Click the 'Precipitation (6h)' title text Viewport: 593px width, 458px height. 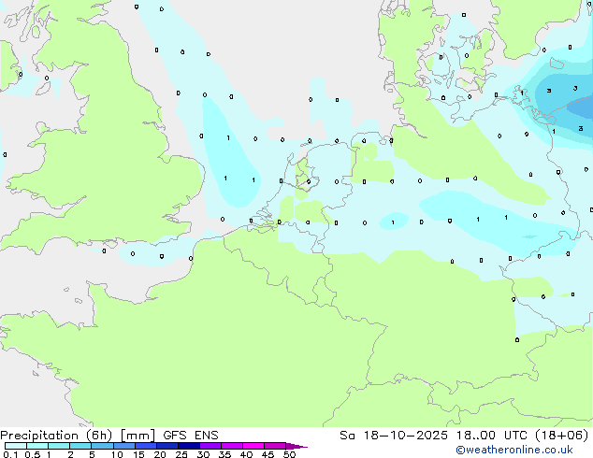pyautogui.click(x=56, y=436)
